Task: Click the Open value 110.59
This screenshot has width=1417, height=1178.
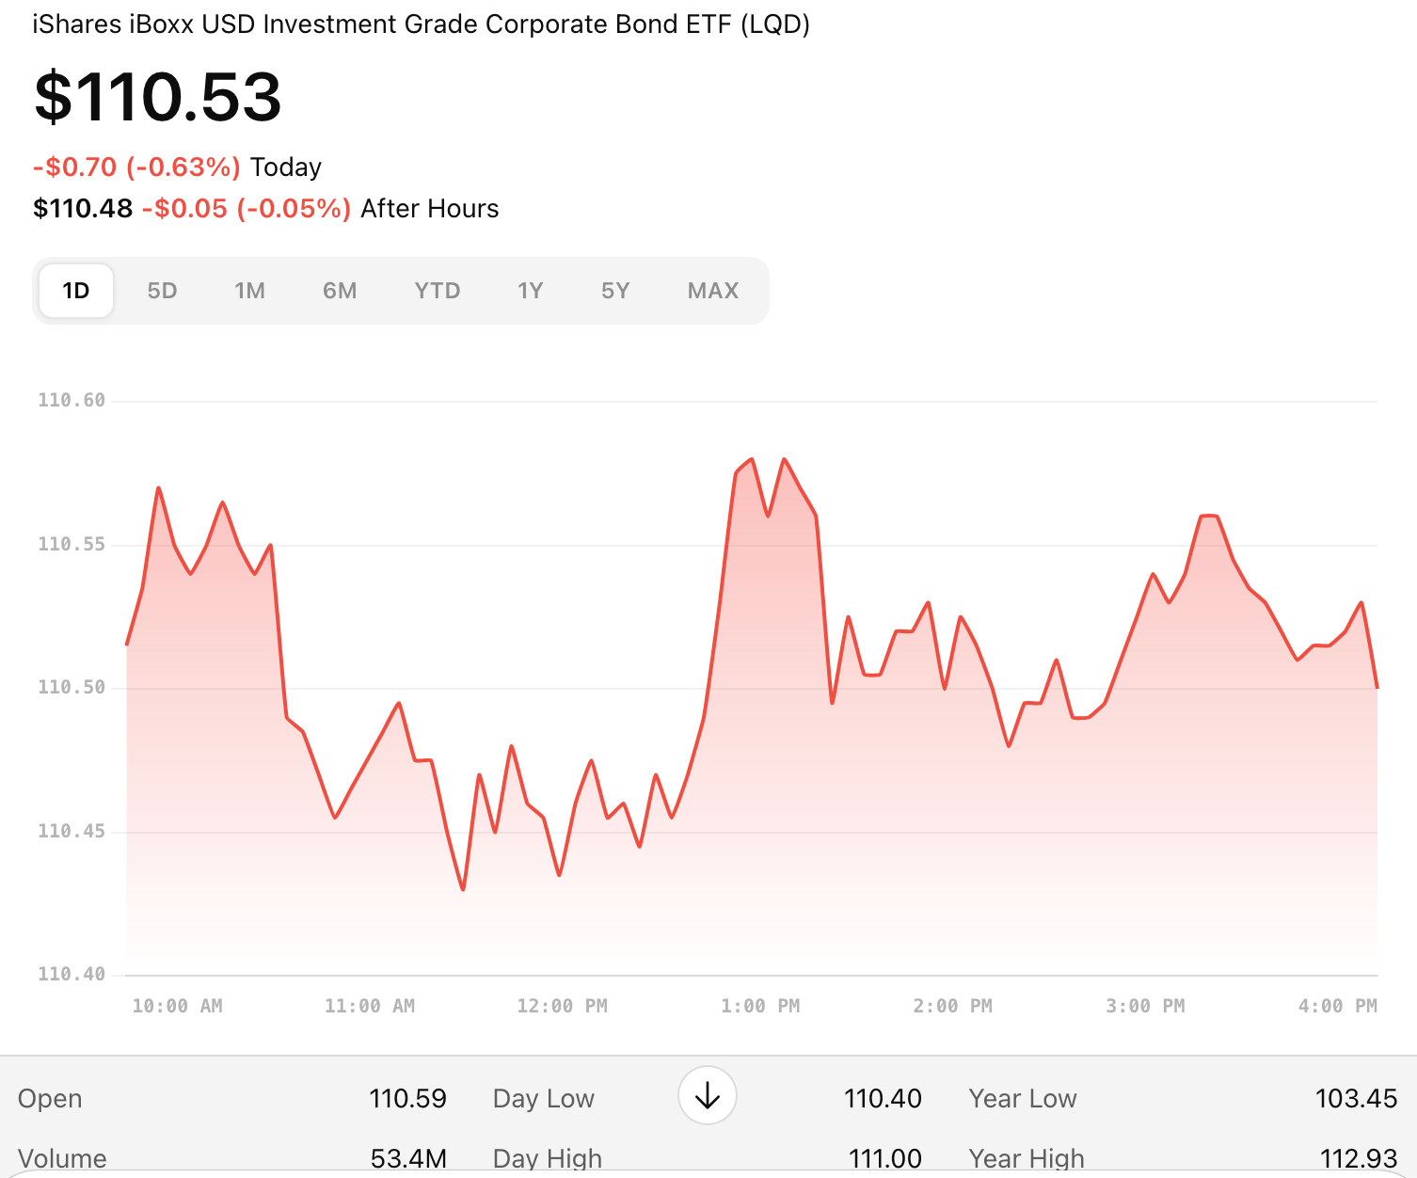Action: click(408, 1098)
